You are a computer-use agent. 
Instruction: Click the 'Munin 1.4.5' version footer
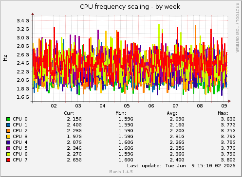click(121, 172)
